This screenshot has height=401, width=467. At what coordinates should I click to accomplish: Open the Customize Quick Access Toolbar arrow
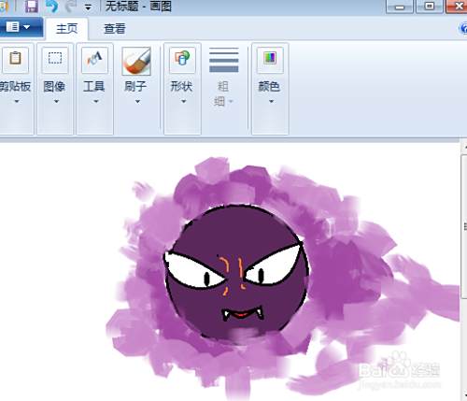89,7
